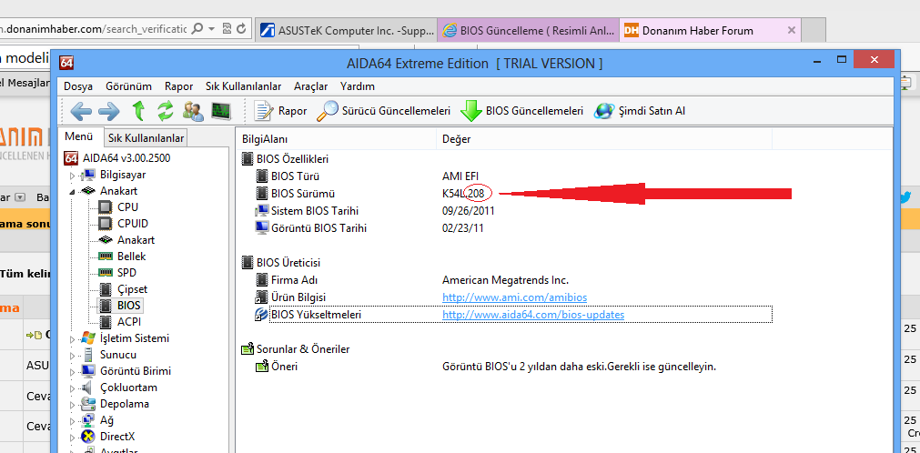The width and height of the screenshot is (920, 453).
Task: Switch to Sık Kullanılanlar panel tab
Action: tap(146, 138)
